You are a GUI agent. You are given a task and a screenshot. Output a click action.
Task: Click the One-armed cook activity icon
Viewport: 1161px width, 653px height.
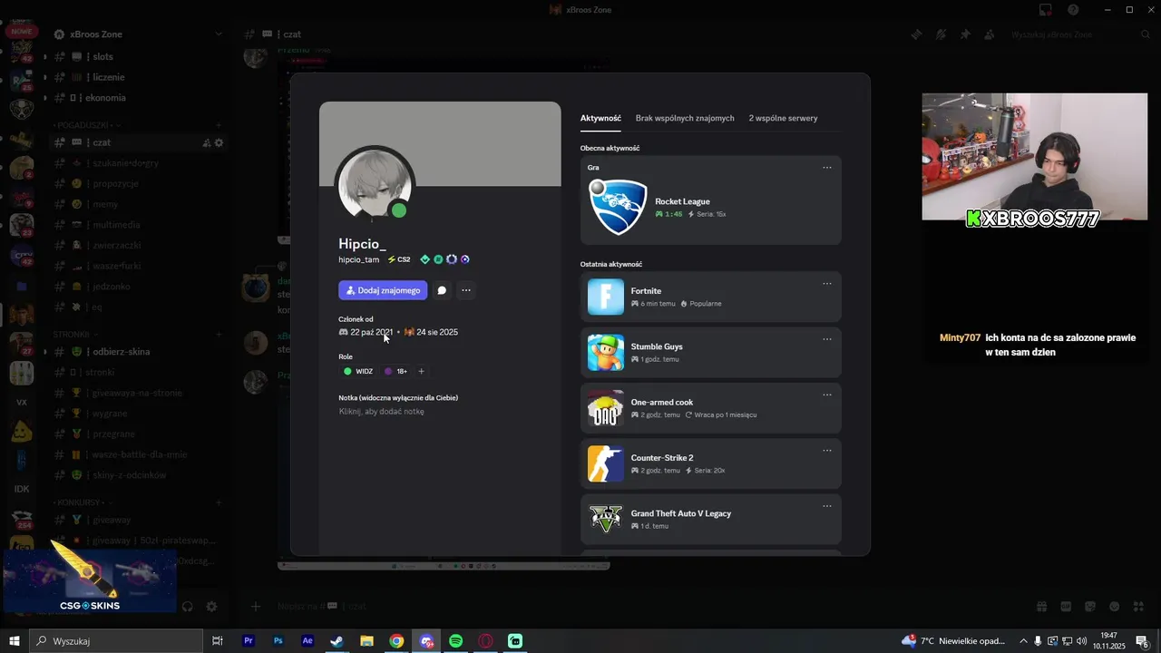606,408
